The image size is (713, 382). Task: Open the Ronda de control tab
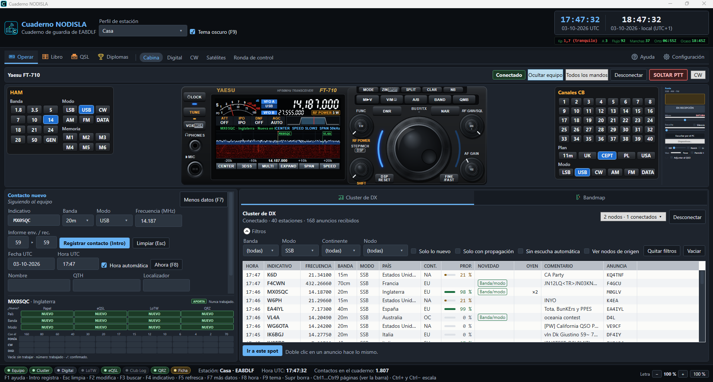click(253, 58)
